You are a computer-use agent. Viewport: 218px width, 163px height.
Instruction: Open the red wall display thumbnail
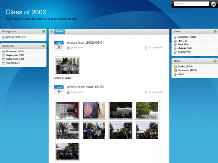(x=67, y=110)
